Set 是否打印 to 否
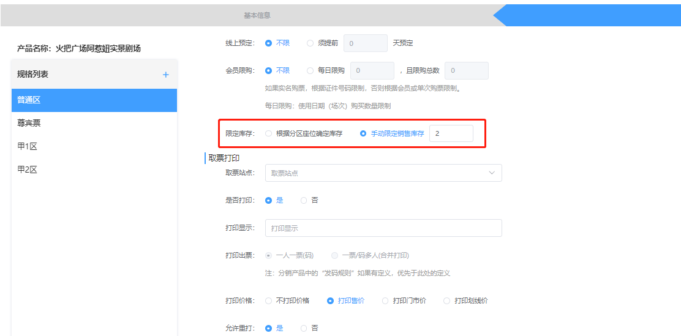This screenshot has height=336, width=681. (304, 200)
